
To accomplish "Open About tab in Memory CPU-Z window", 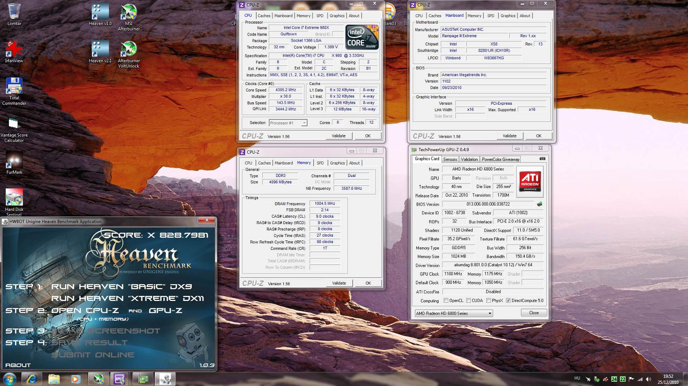I will click(354, 163).
